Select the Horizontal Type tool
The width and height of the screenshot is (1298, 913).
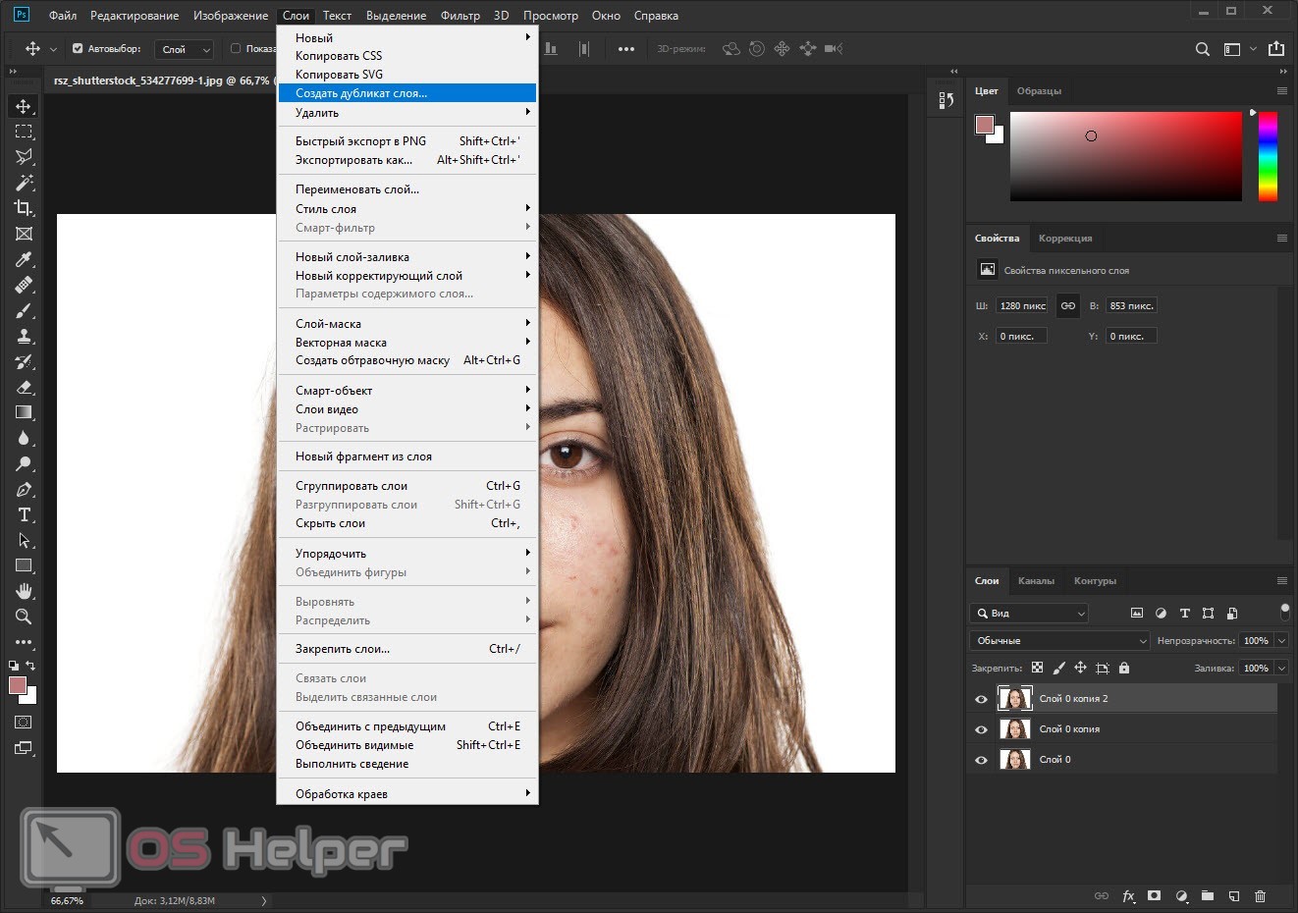click(x=24, y=514)
